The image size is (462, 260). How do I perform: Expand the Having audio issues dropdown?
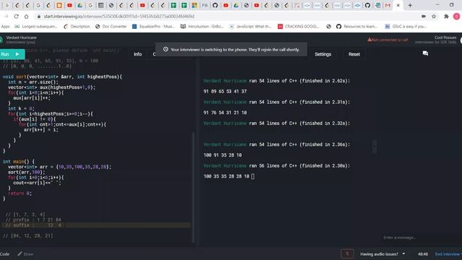tap(383, 254)
